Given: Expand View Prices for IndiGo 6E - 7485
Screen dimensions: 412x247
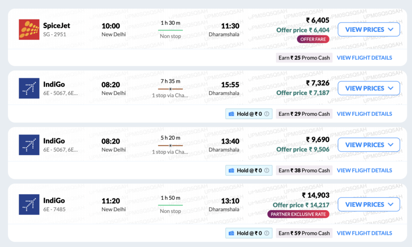Looking at the screenshot, I should coord(369,204).
